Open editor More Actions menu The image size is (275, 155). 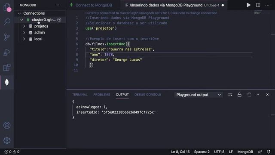[x=267, y=5]
